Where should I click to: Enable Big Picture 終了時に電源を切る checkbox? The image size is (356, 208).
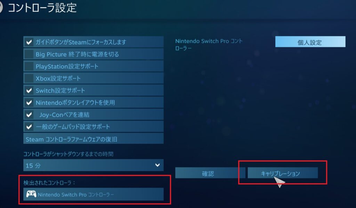click(x=29, y=54)
